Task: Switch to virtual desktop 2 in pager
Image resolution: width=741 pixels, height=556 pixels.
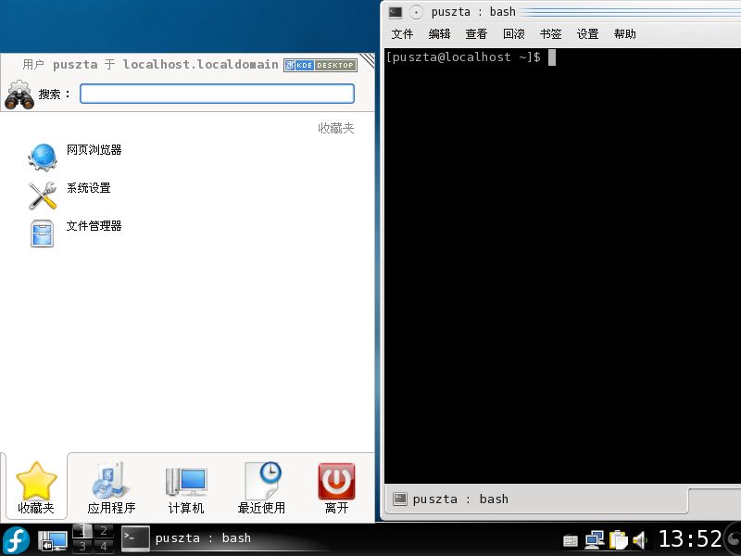Action: pyautogui.click(x=104, y=530)
